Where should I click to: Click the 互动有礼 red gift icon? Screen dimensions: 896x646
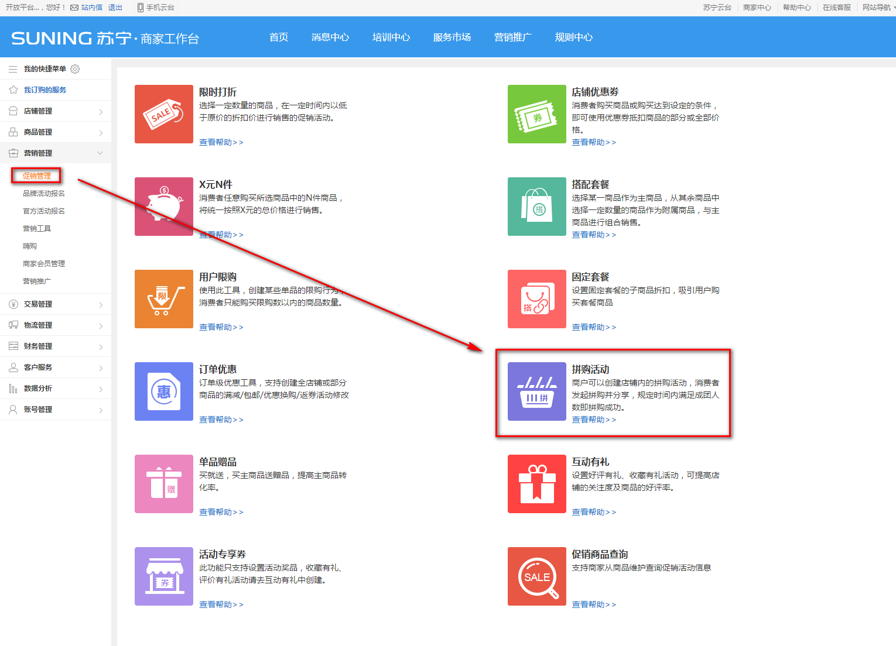click(x=537, y=484)
